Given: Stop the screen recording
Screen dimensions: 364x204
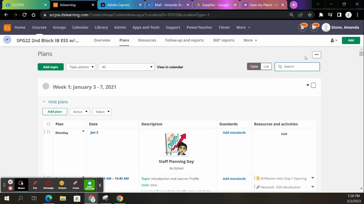Looking at the screenshot, I should (x=11, y=188).
